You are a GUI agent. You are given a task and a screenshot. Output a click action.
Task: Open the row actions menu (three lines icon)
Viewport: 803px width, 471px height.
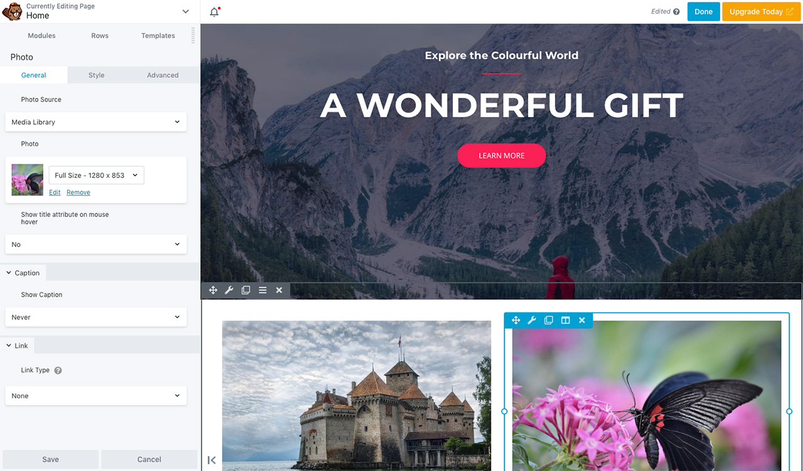[x=263, y=290]
